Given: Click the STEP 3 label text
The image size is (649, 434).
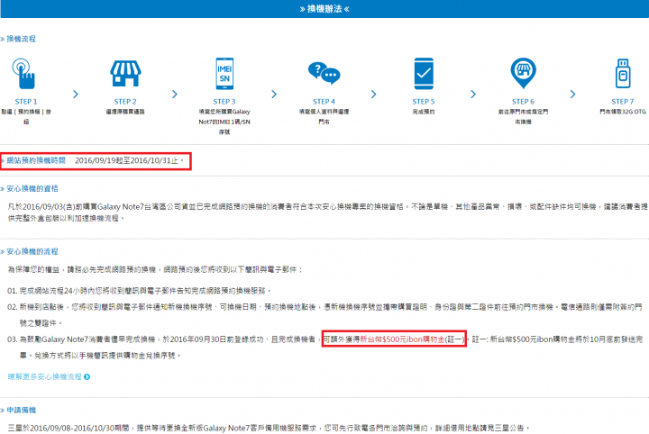Looking at the screenshot, I should [224, 101].
